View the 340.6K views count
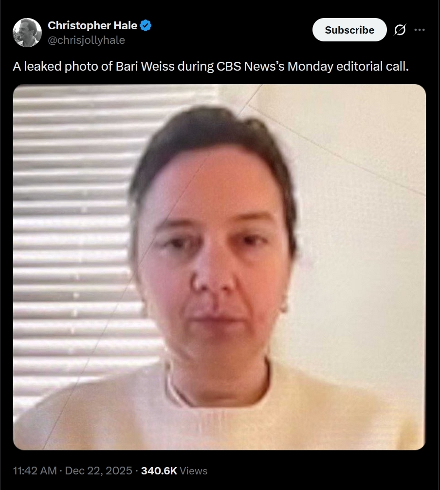This screenshot has width=440, height=490. (159, 471)
